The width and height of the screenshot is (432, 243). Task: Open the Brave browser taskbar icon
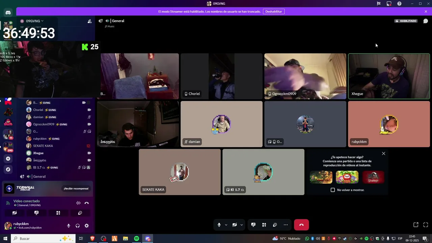tap(92, 239)
